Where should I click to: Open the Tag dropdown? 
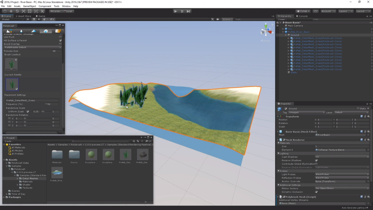coord(306,112)
